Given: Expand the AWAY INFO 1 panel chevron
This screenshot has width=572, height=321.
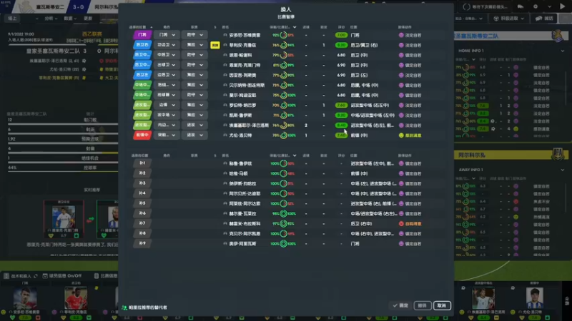Looking at the screenshot, I should pos(563,170).
